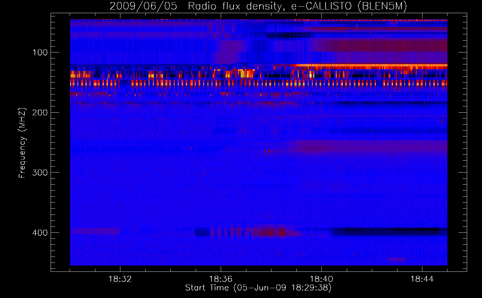
Task: Click the 100 frequency tick label
Action: pyautogui.click(x=40, y=53)
